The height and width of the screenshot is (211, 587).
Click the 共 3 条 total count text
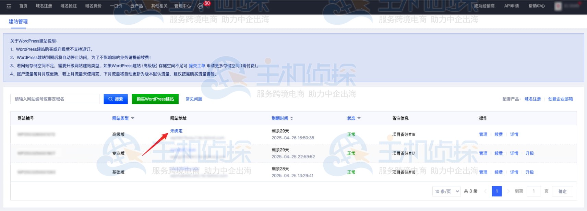[470, 191]
